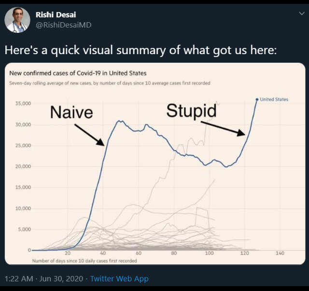Viewport: 309px width, 291px height.
Task: Click the 'Naive' annotation text
Action: point(71,112)
